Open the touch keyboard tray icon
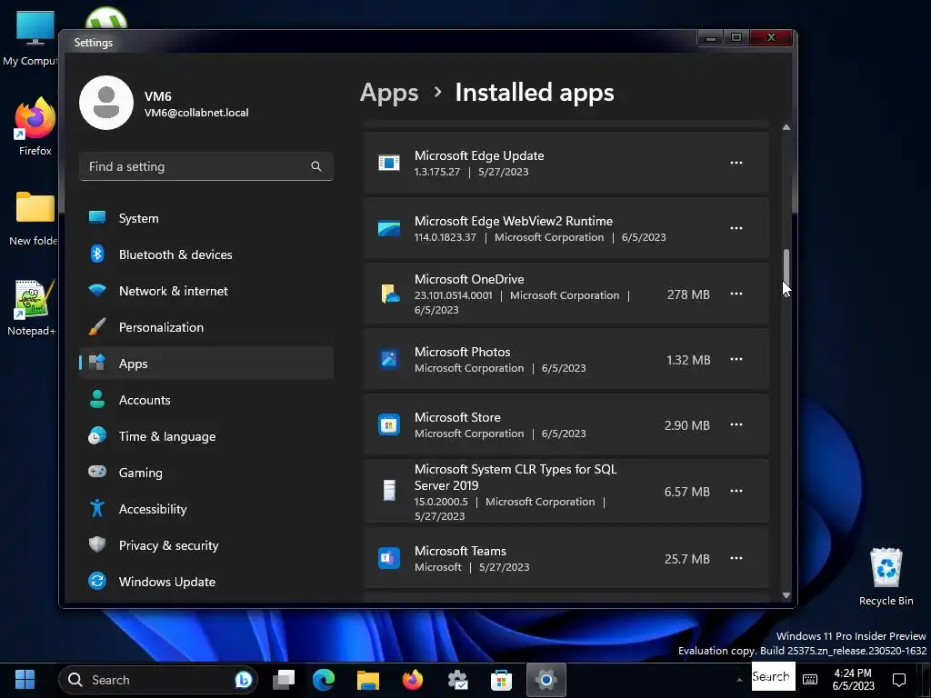This screenshot has width=931, height=698. coord(810,680)
